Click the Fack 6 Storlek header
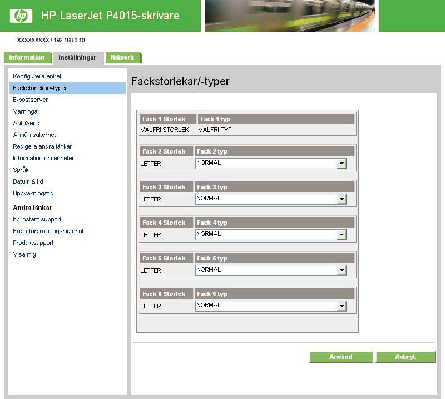Image resolution: width=445 pixels, height=399 pixels. pos(166,294)
